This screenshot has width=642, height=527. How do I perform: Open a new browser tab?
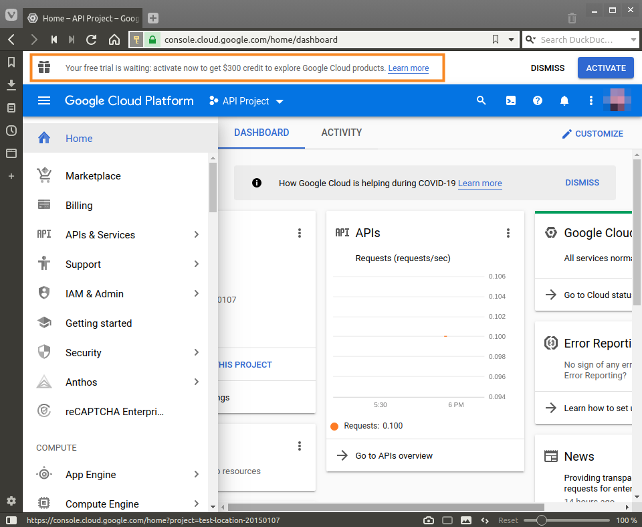coord(153,18)
